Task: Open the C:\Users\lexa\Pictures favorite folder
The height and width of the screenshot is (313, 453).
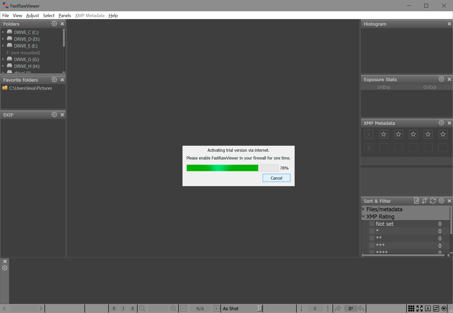Action: pyautogui.click(x=30, y=88)
